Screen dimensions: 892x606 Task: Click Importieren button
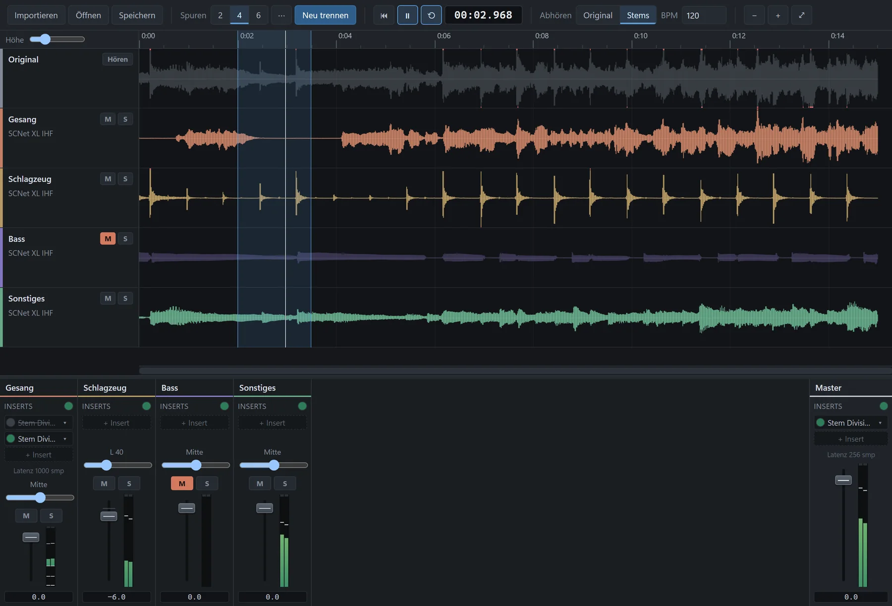point(36,15)
